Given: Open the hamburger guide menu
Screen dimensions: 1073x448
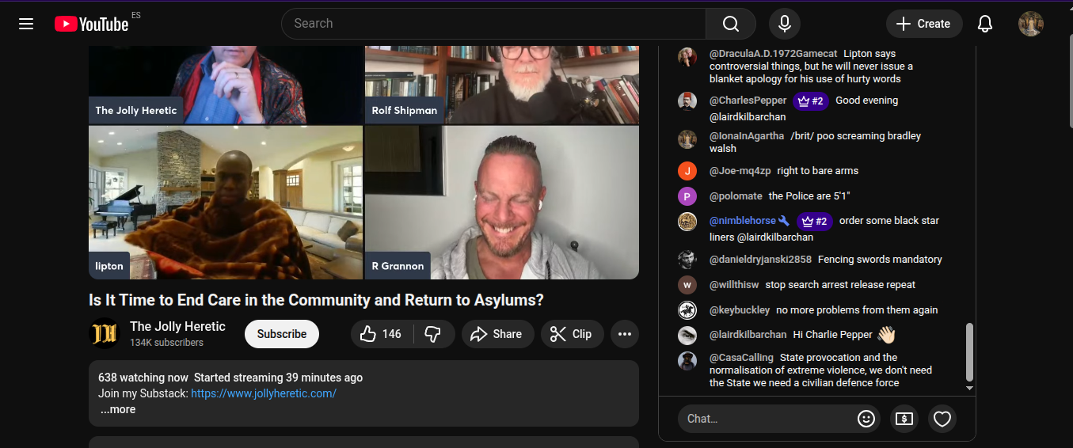Looking at the screenshot, I should (26, 24).
